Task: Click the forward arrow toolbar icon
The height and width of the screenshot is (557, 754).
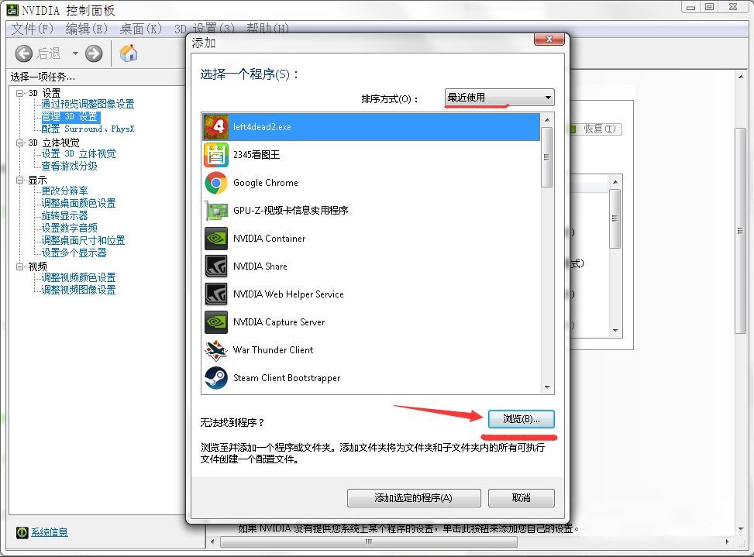Action: pyautogui.click(x=94, y=53)
